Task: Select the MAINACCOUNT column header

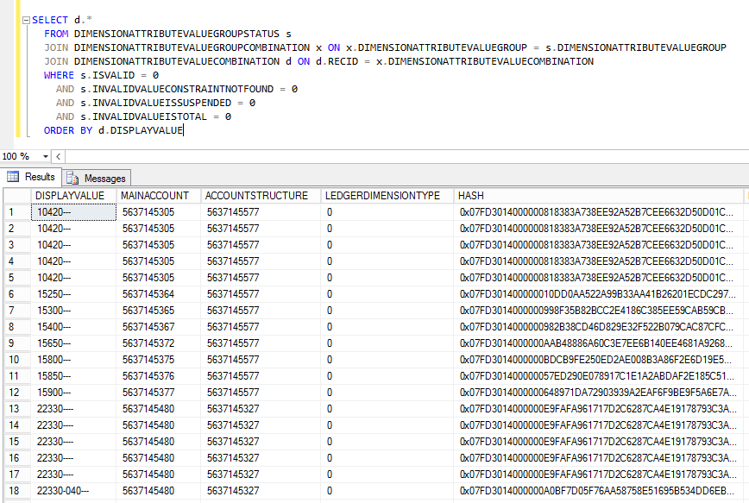Action: (159, 195)
